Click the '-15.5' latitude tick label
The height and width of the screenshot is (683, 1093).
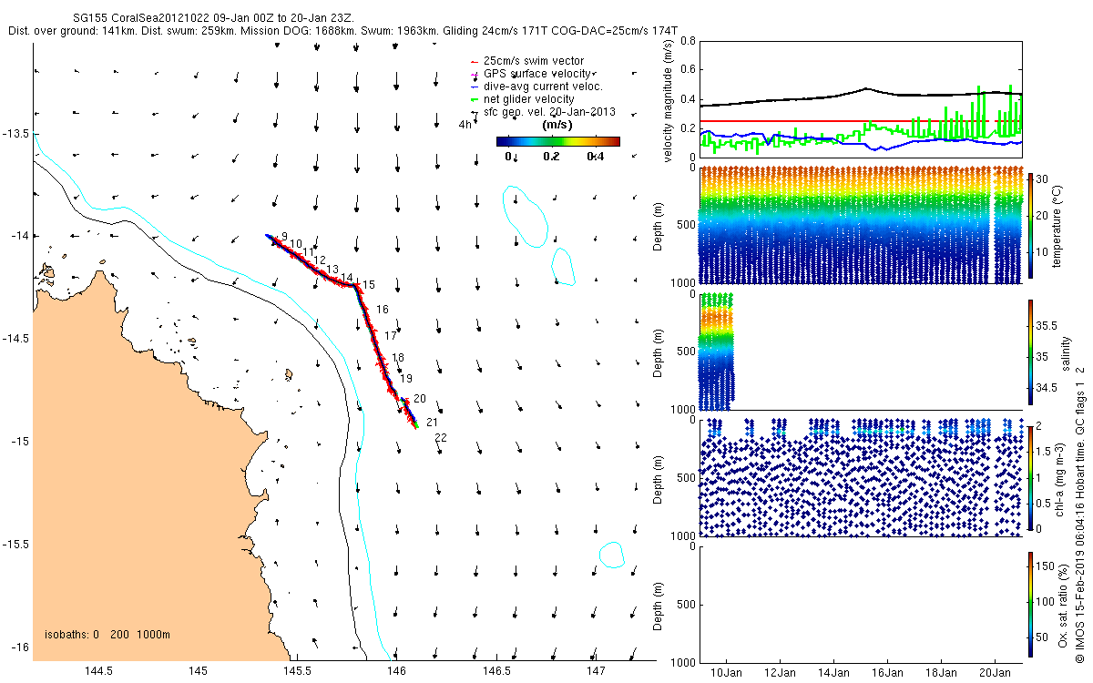tap(15, 545)
